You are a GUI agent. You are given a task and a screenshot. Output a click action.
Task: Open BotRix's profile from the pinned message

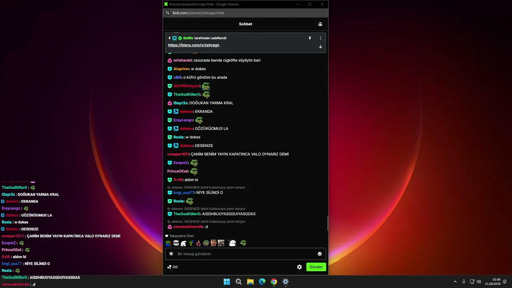[x=188, y=38]
